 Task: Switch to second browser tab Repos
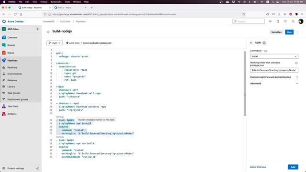pos(70,8)
